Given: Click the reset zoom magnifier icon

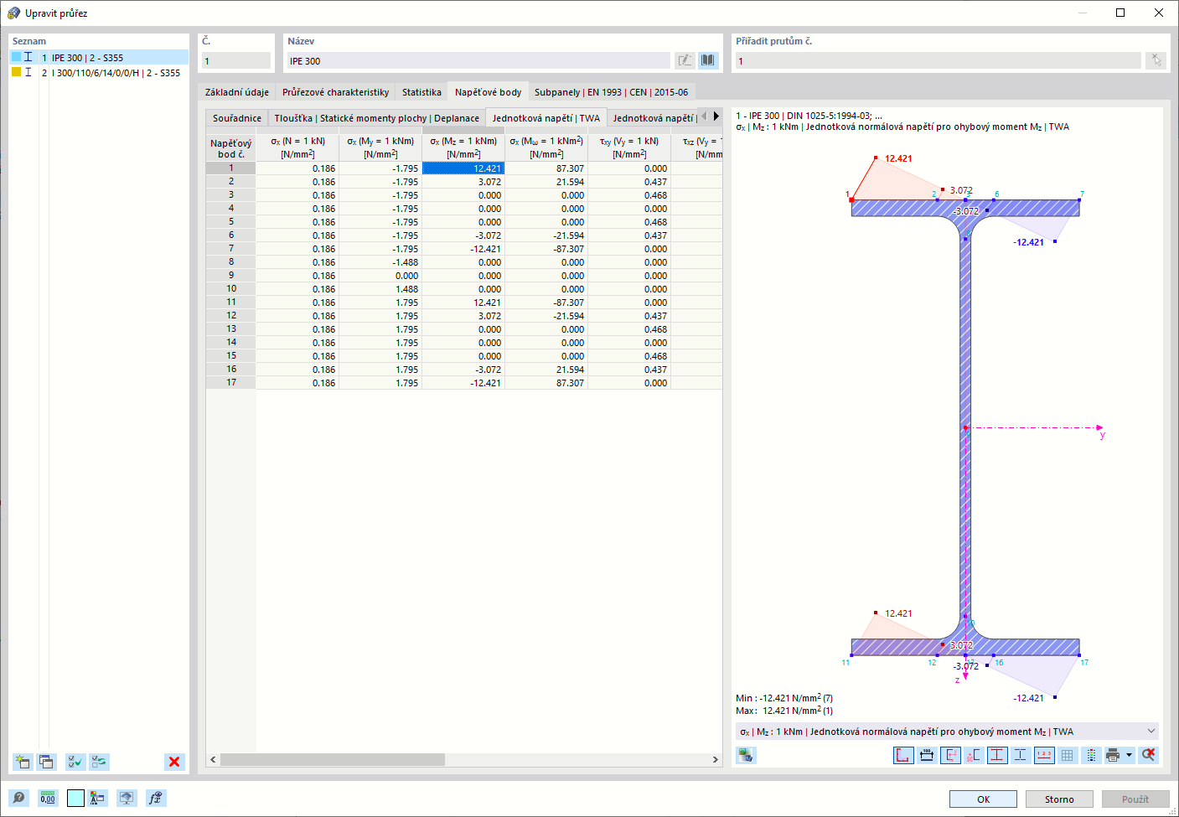Looking at the screenshot, I should (x=1149, y=755).
